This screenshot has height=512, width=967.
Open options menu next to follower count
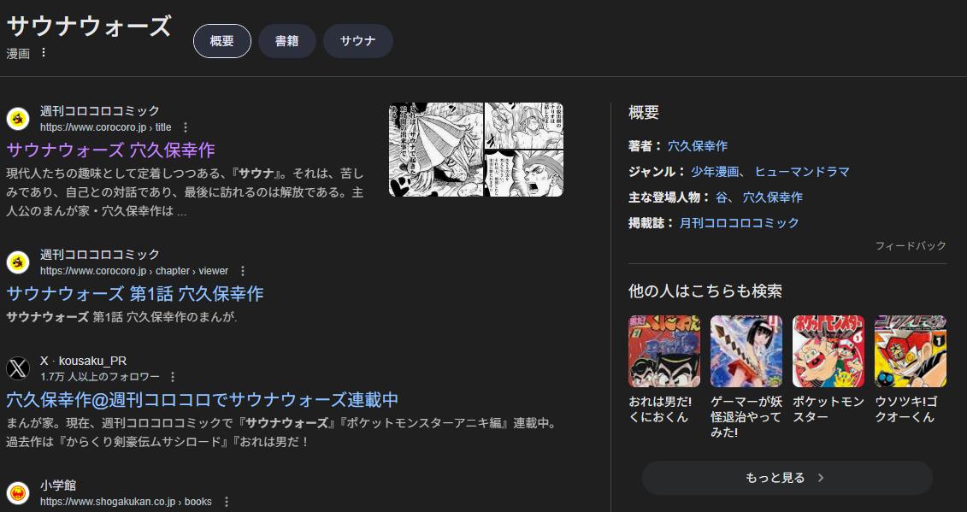[x=173, y=377]
